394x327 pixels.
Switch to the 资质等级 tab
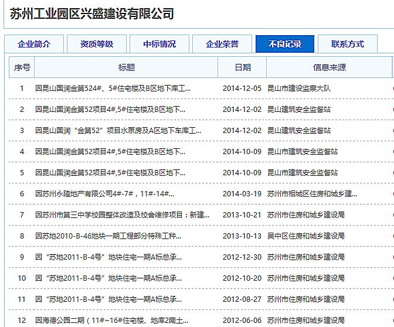click(x=97, y=44)
